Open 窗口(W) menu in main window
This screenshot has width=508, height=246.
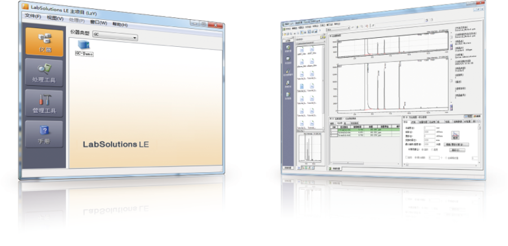point(98,23)
